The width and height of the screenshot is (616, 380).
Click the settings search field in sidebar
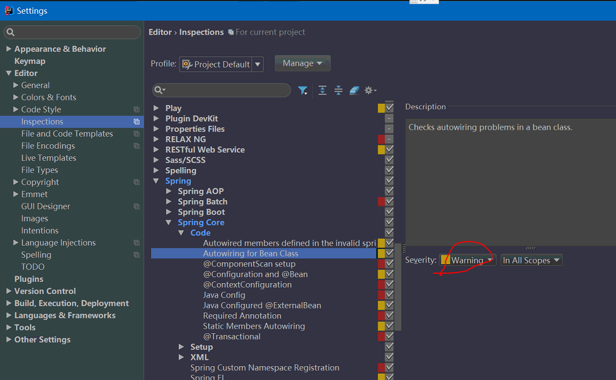click(72, 32)
